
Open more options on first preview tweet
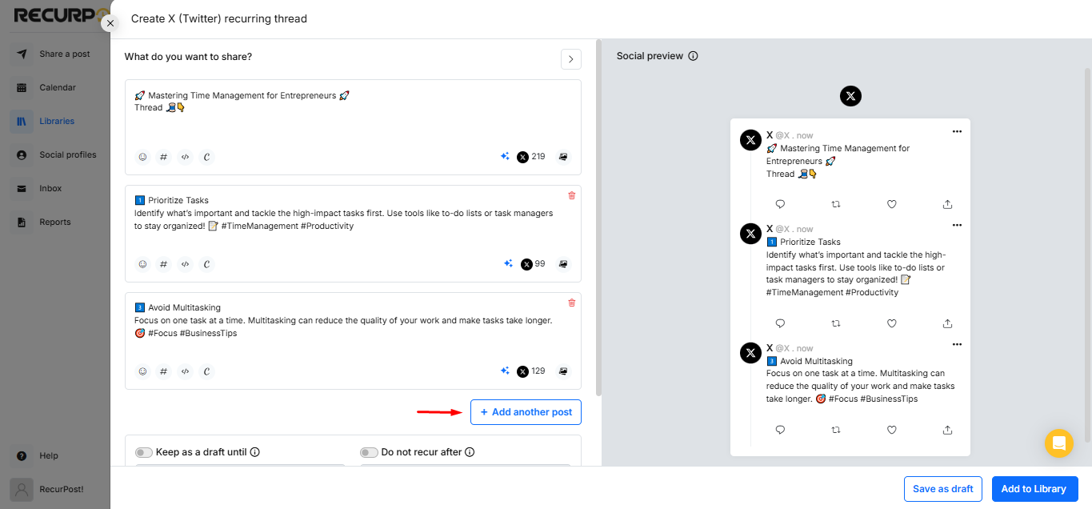pyautogui.click(x=957, y=131)
